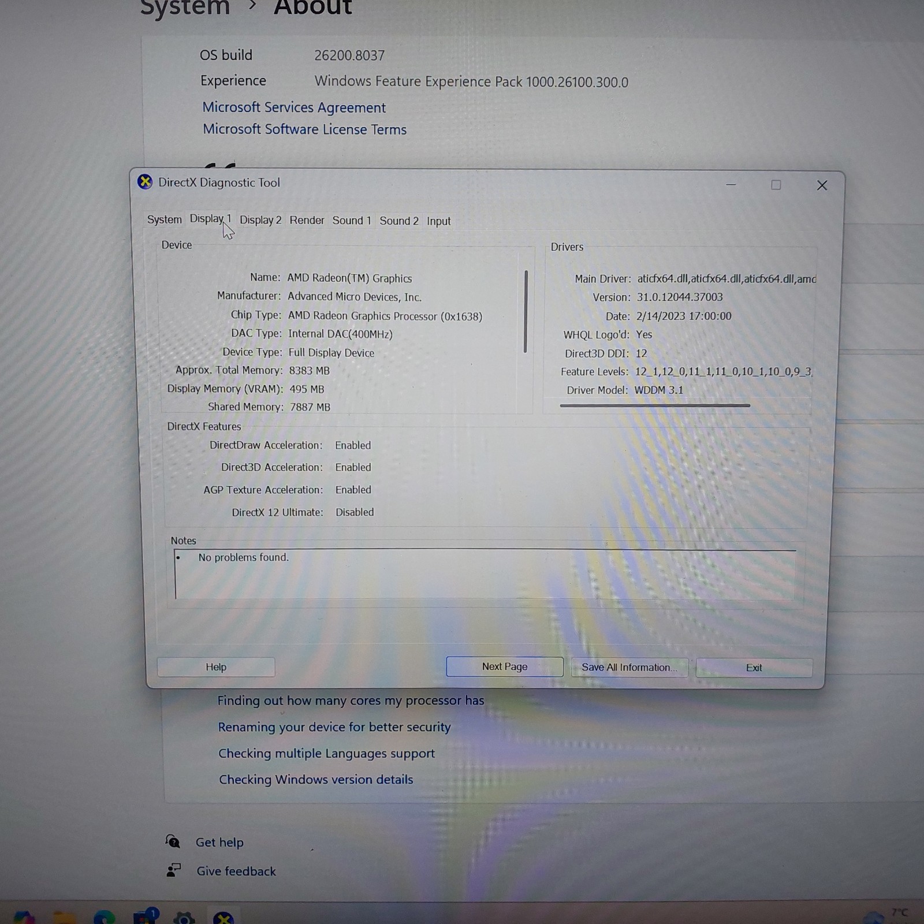Select chip type 'AMD Radeon Graphics Processor (0x1638)'
Viewport: 924px width, 924px height.
click(385, 316)
